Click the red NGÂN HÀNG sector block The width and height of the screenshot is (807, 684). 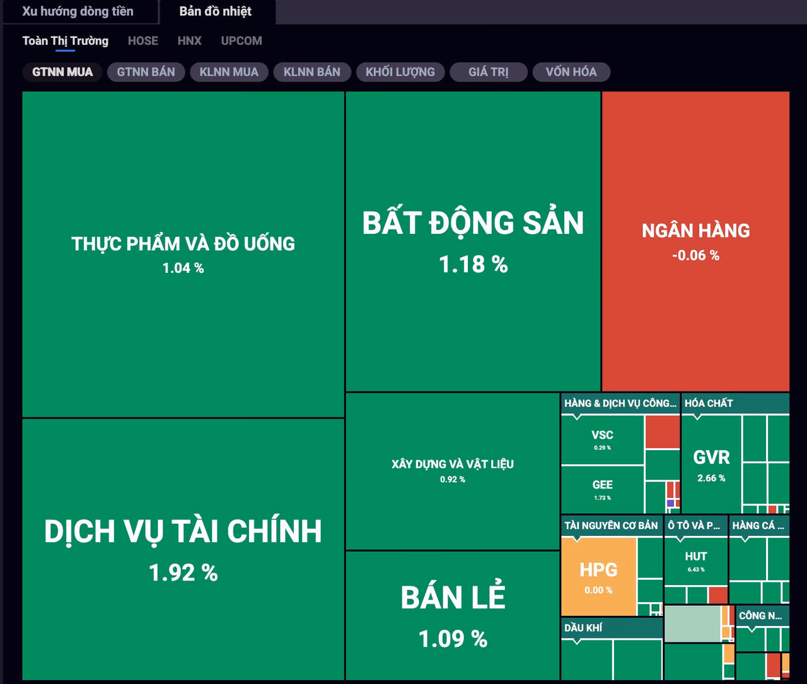click(695, 241)
